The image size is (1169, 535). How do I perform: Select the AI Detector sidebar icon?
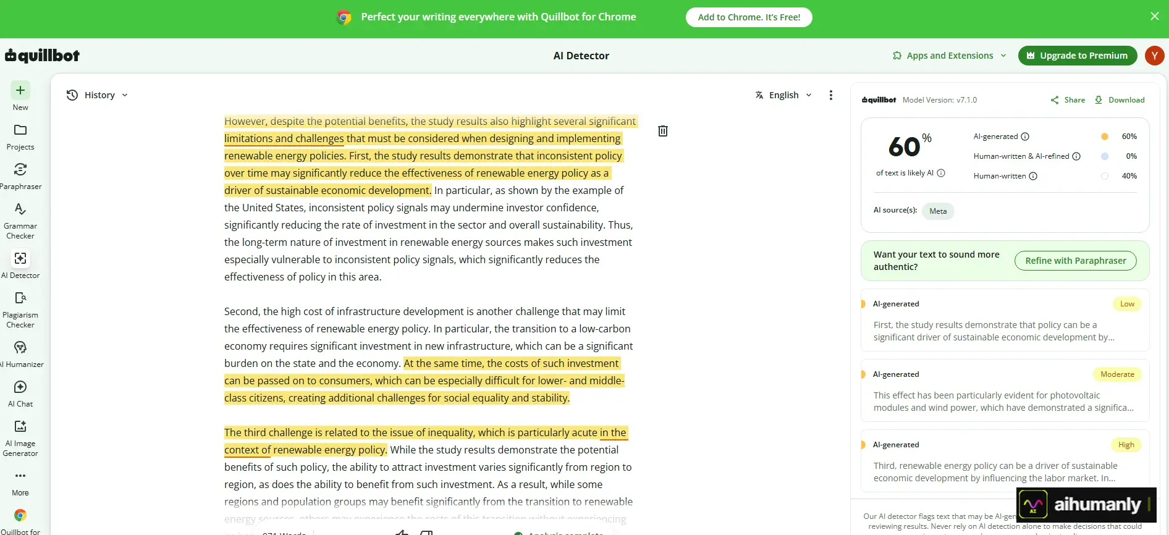tap(20, 258)
